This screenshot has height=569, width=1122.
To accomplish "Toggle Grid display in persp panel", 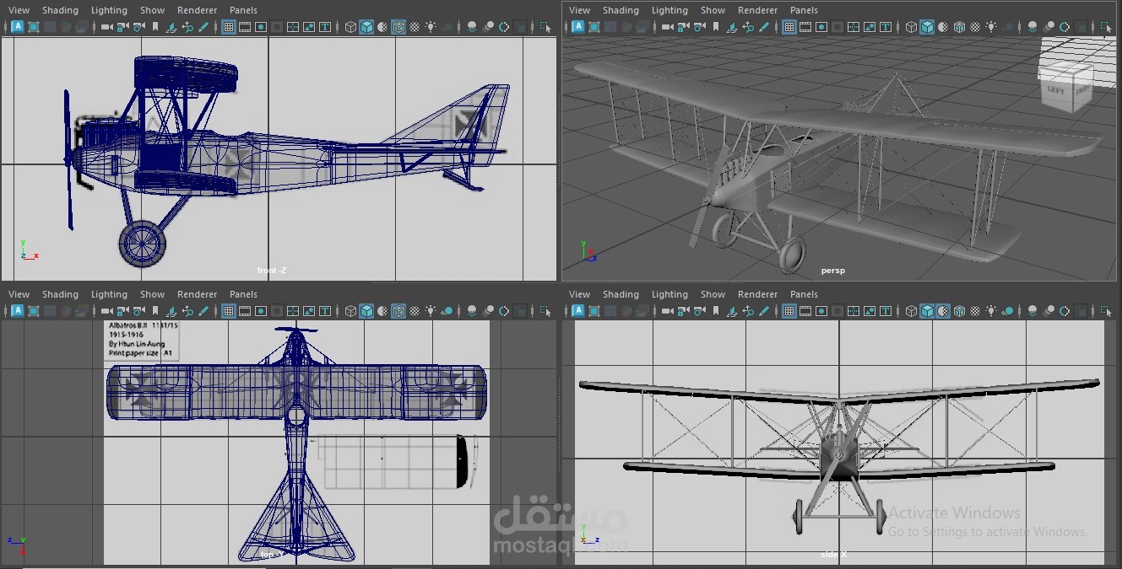I will tap(789, 27).
